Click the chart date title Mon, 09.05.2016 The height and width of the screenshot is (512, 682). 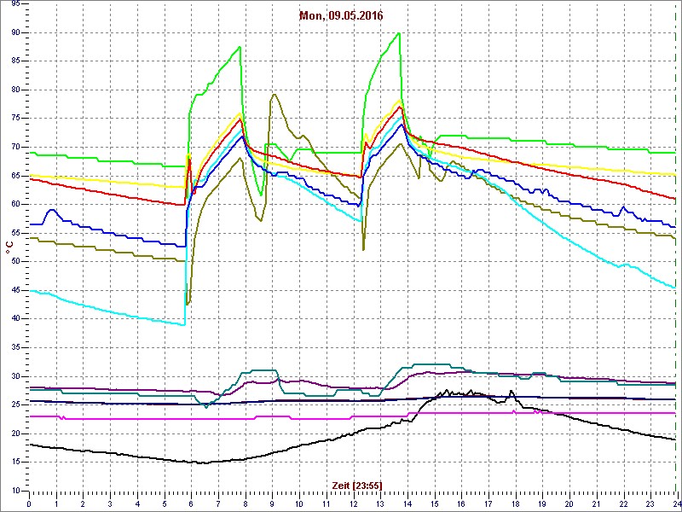pos(341,16)
